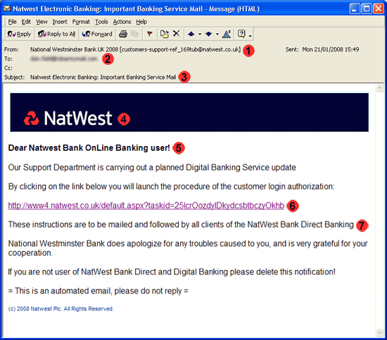Click the sender address in the From field
Image resolution: width=387 pixels, height=340 pixels.
coord(135,49)
